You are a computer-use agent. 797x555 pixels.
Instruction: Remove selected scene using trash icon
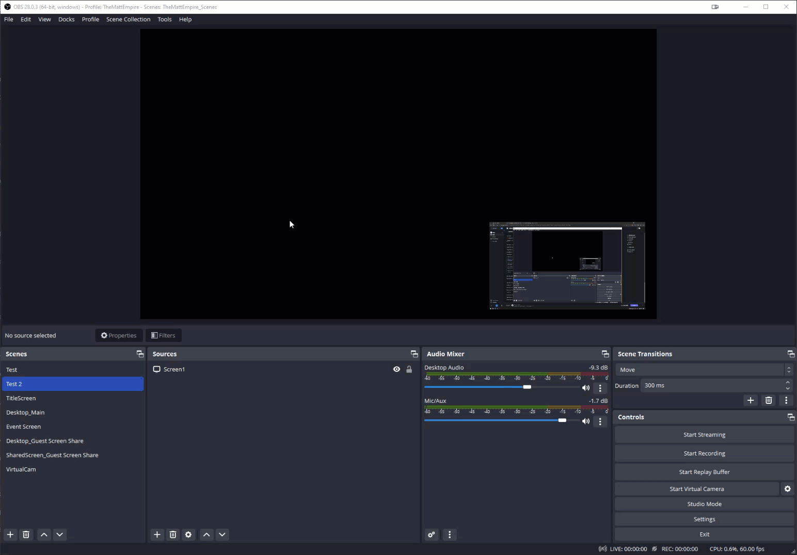(26, 534)
